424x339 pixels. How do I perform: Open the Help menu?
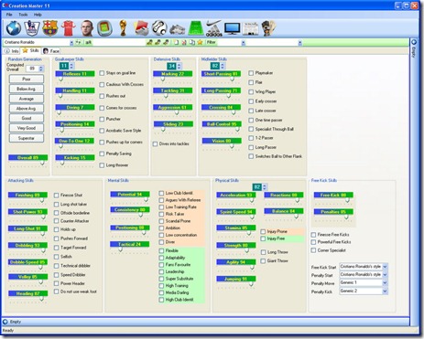(38, 15)
